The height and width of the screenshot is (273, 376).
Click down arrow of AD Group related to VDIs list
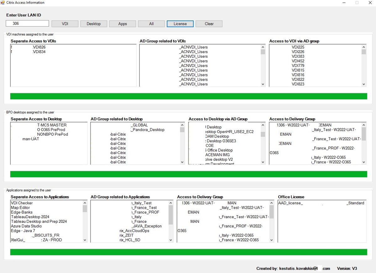(x=263, y=84)
